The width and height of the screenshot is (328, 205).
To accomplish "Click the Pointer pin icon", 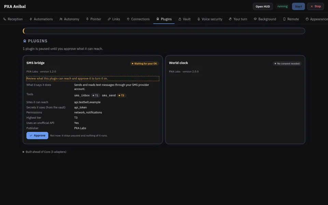I will pos(87,19).
